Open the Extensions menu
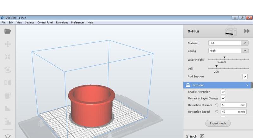Screen dimensions: 253x138 [62, 23]
